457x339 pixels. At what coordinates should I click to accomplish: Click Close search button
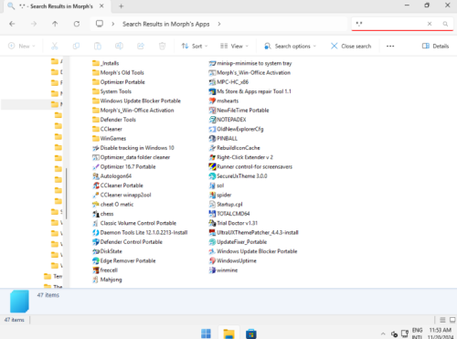click(351, 46)
